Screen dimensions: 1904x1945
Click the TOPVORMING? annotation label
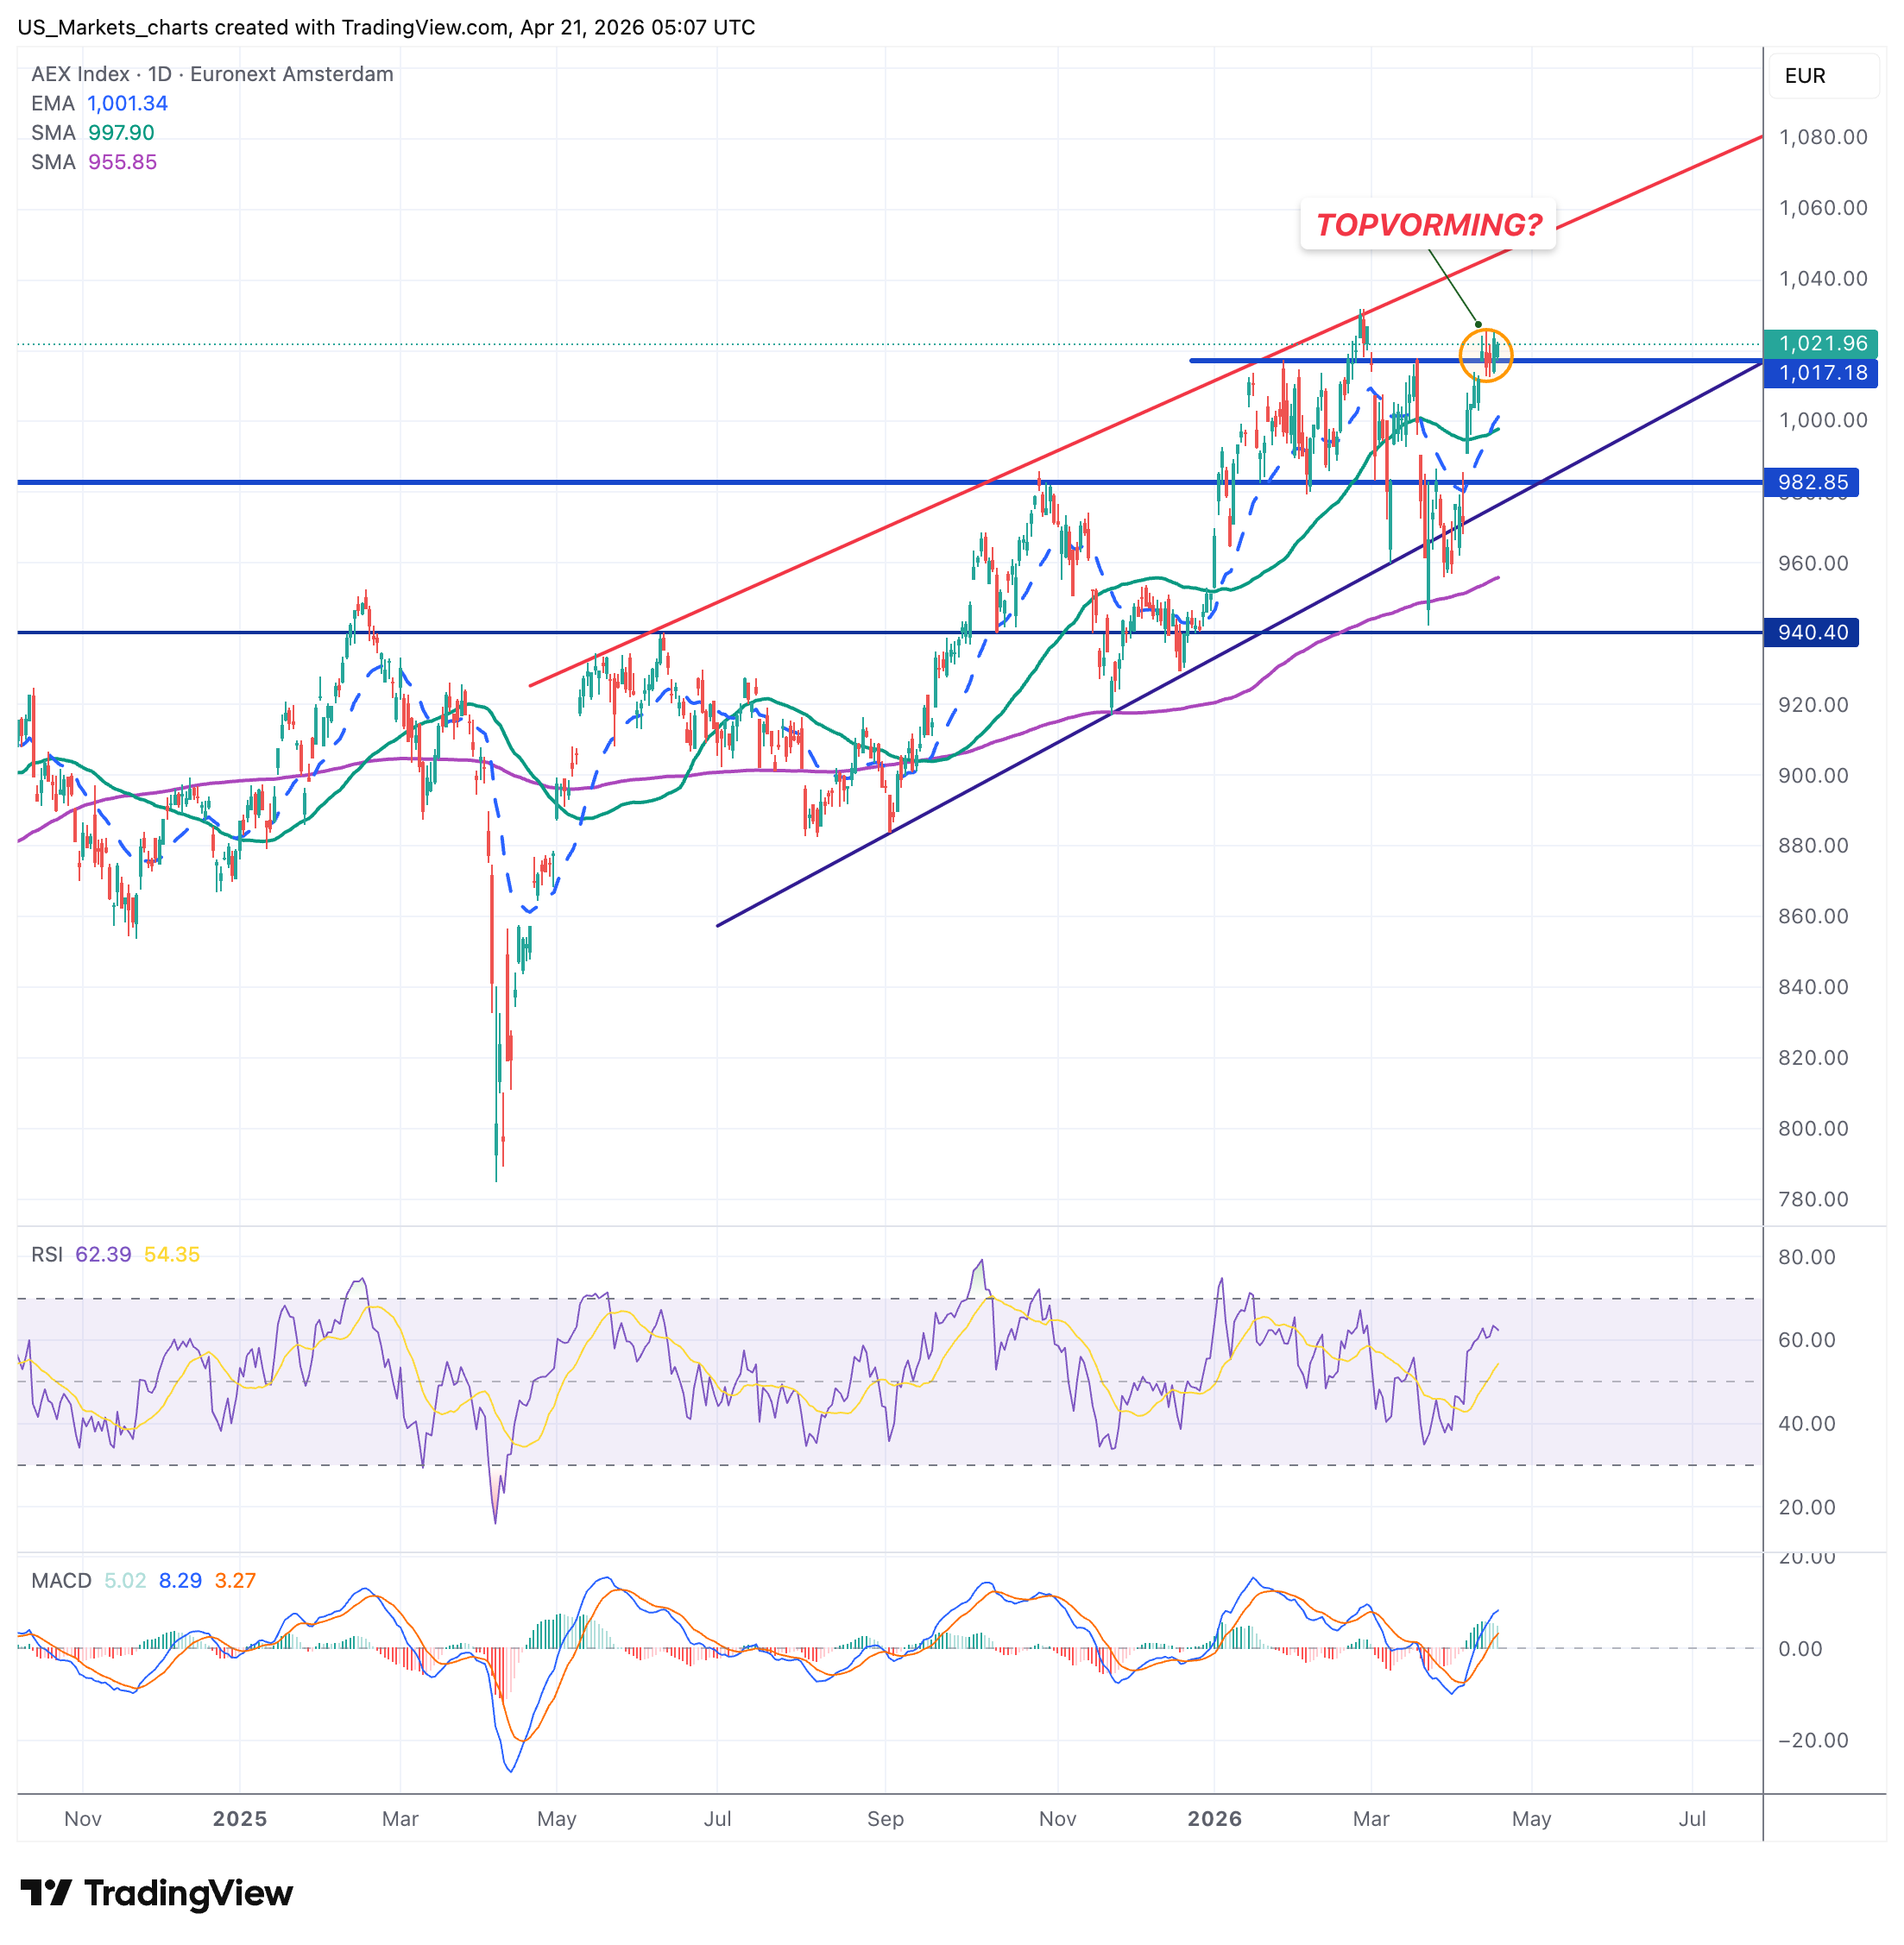(1428, 225)
